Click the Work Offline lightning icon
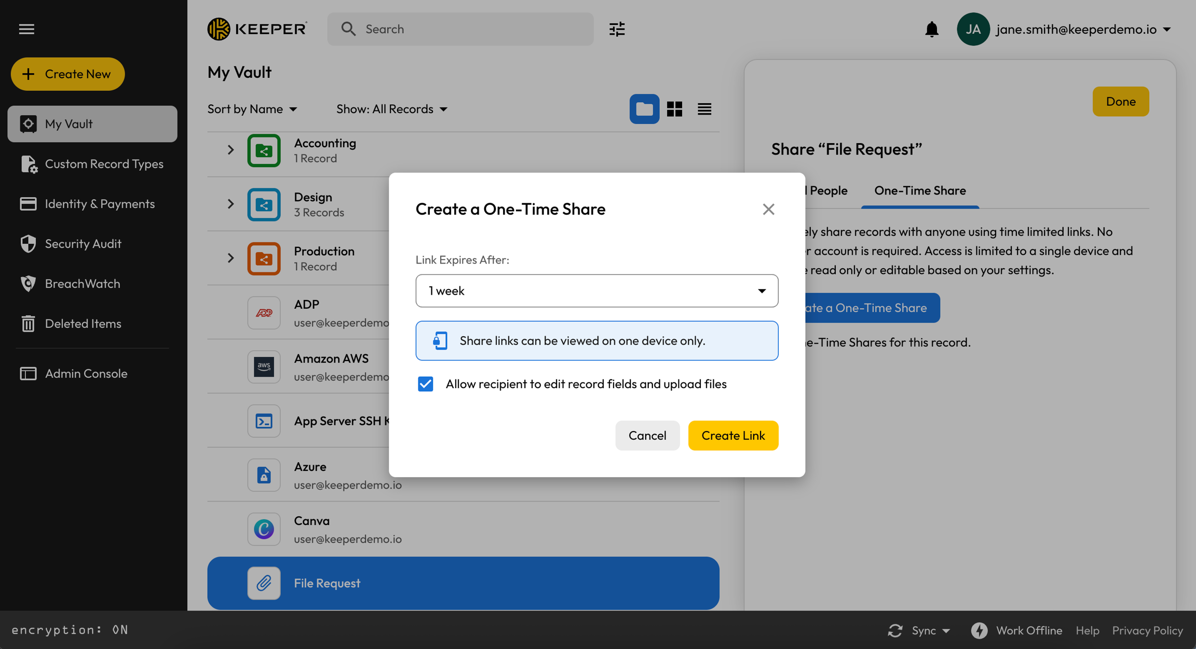Viewport: 1196px width, 649px height. click(979, 630)
